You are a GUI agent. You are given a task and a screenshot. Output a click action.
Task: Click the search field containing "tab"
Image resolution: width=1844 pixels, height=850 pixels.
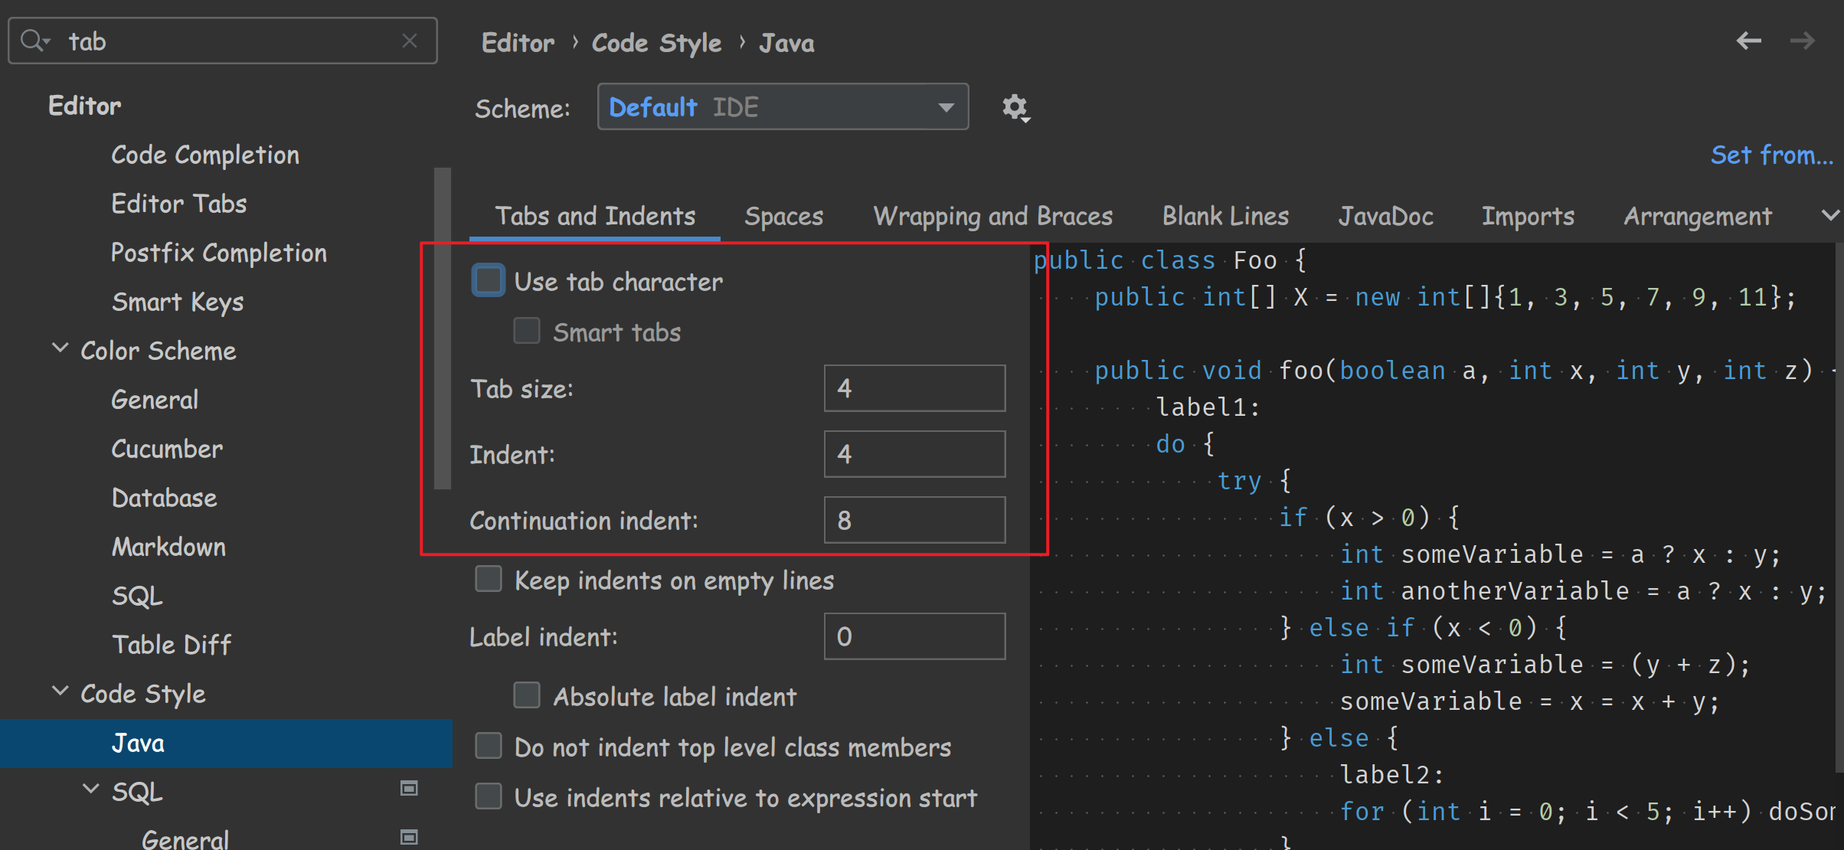[223, 41]
